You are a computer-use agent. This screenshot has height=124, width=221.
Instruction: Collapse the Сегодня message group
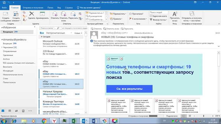pos(42,37)
